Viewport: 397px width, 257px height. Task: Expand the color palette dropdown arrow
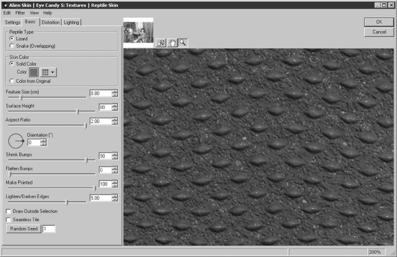53,72
